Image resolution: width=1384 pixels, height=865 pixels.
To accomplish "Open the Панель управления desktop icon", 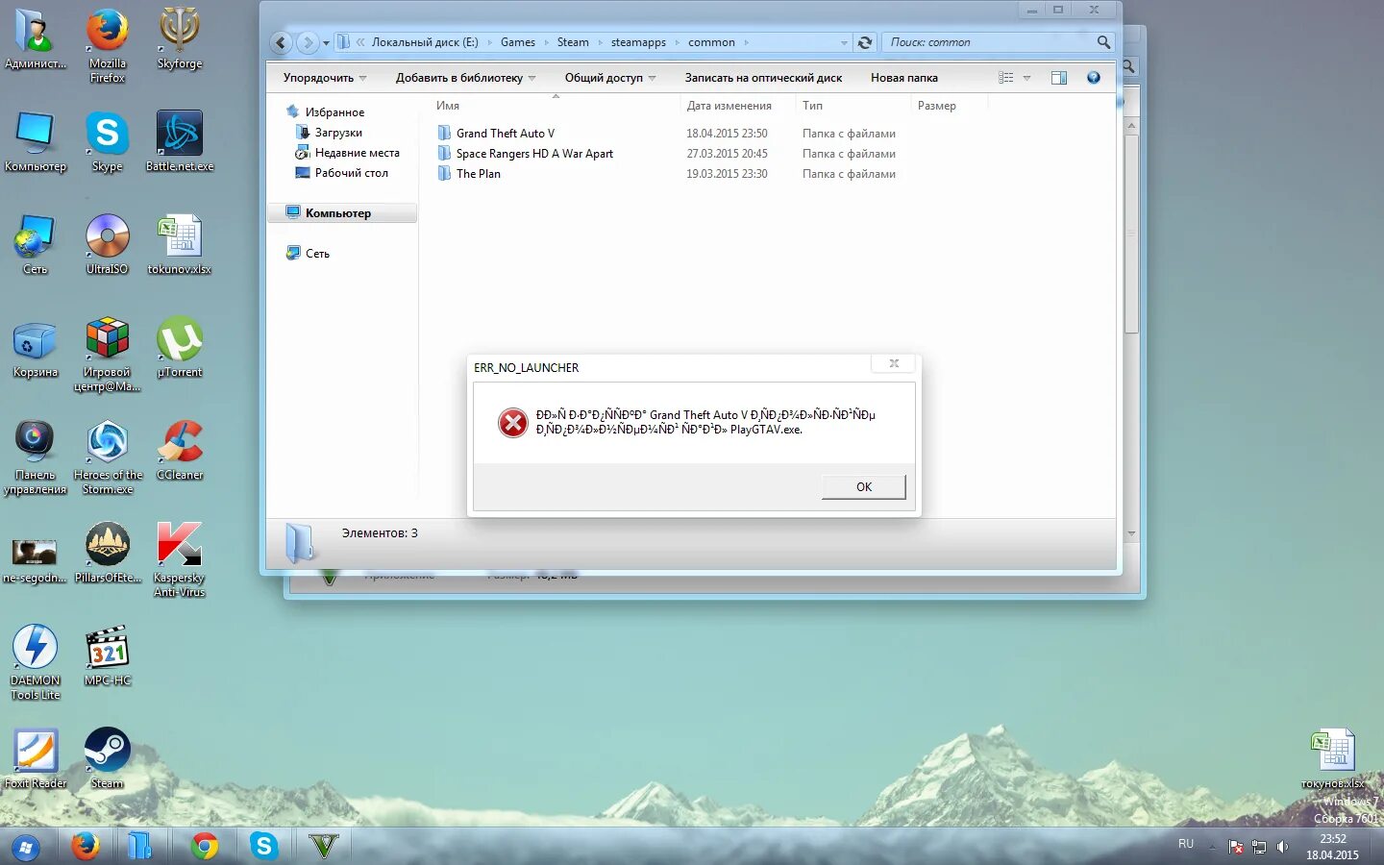I will pyautogui.click(x=36, y=457).
